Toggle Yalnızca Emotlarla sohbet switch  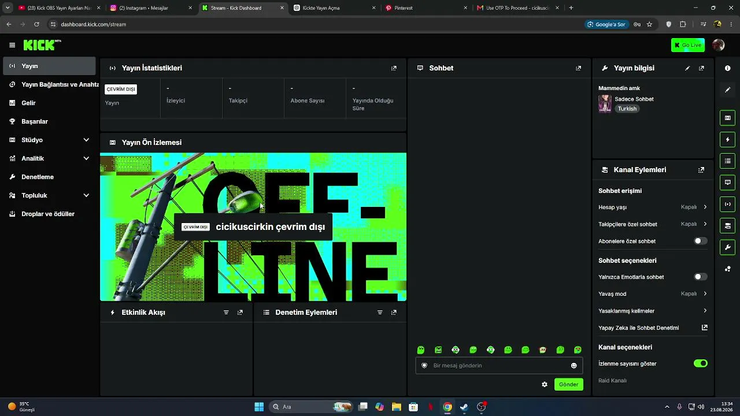(700, 277)
